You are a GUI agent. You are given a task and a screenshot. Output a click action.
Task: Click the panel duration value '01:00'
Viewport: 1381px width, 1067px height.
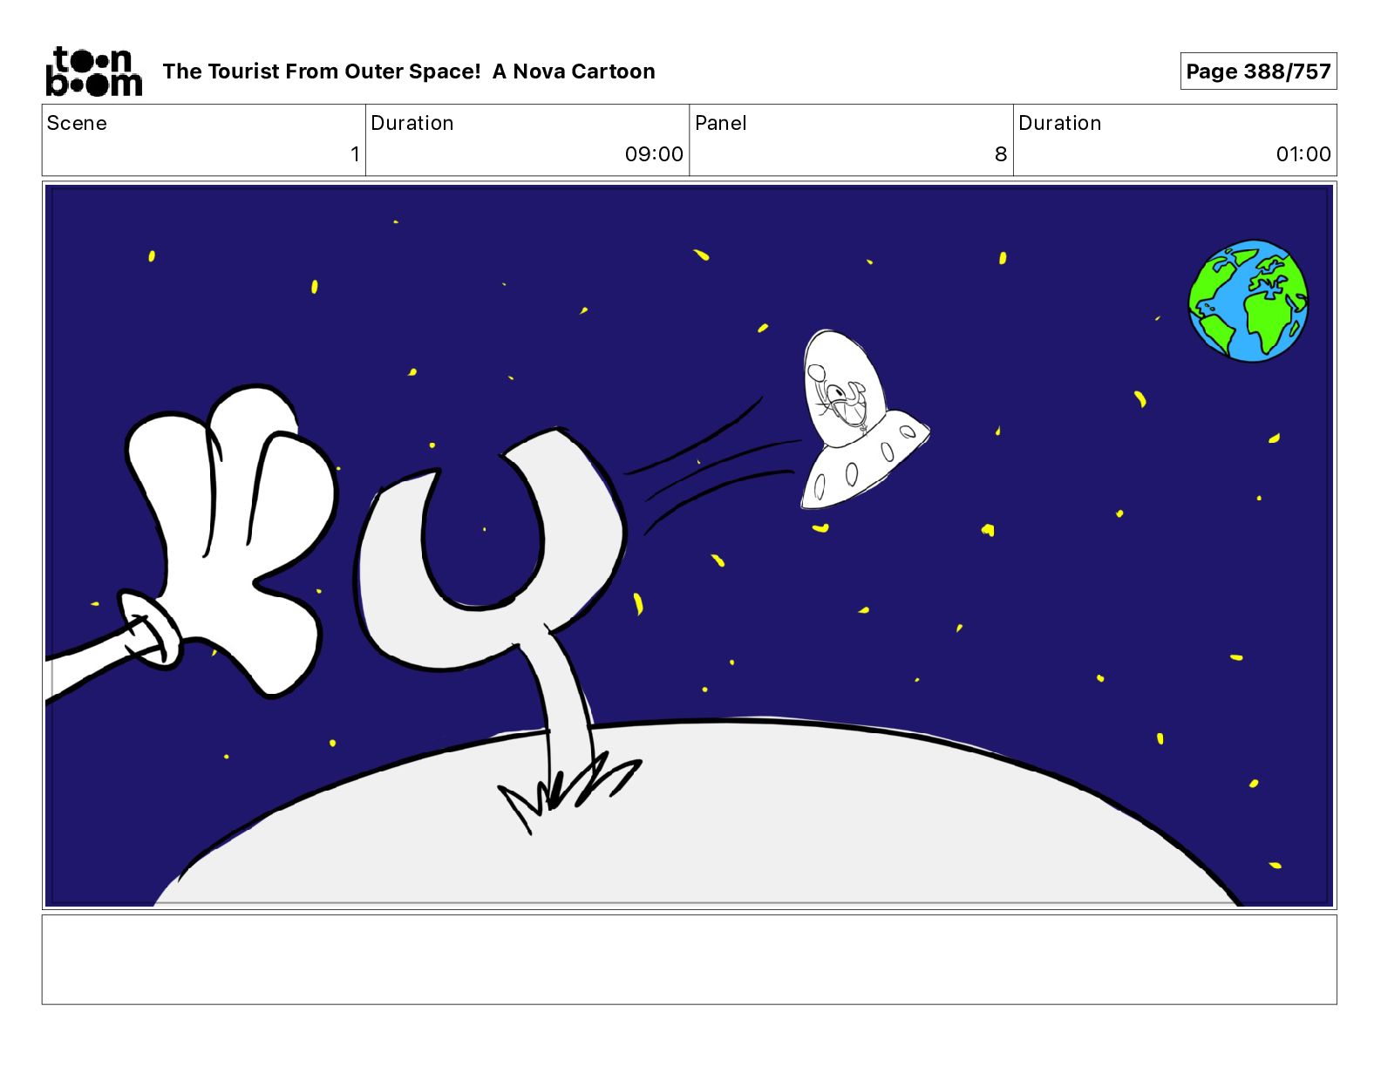[x=1303, y=154]
